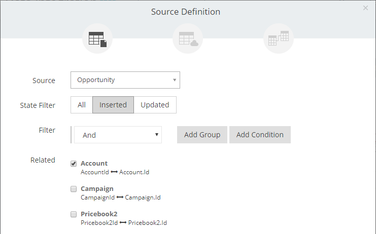Screen dimensions: 376x234
Task: Go to the cloud target wizard step icon
Action: point(188,39)
